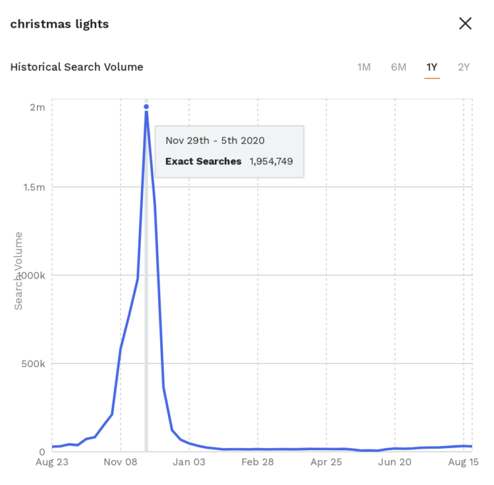The height and width of the screenshot is (485, 494).
Task: Pick the Feb 28 date label
Action: tap(258, 463)
